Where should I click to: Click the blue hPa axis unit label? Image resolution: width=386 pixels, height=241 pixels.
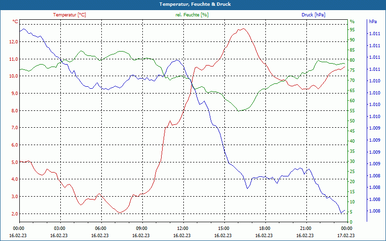point(372,22)
